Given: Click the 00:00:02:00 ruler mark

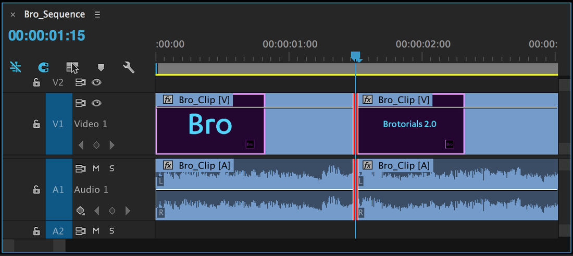Looking at the screenshot, I should tap(423, 45).
